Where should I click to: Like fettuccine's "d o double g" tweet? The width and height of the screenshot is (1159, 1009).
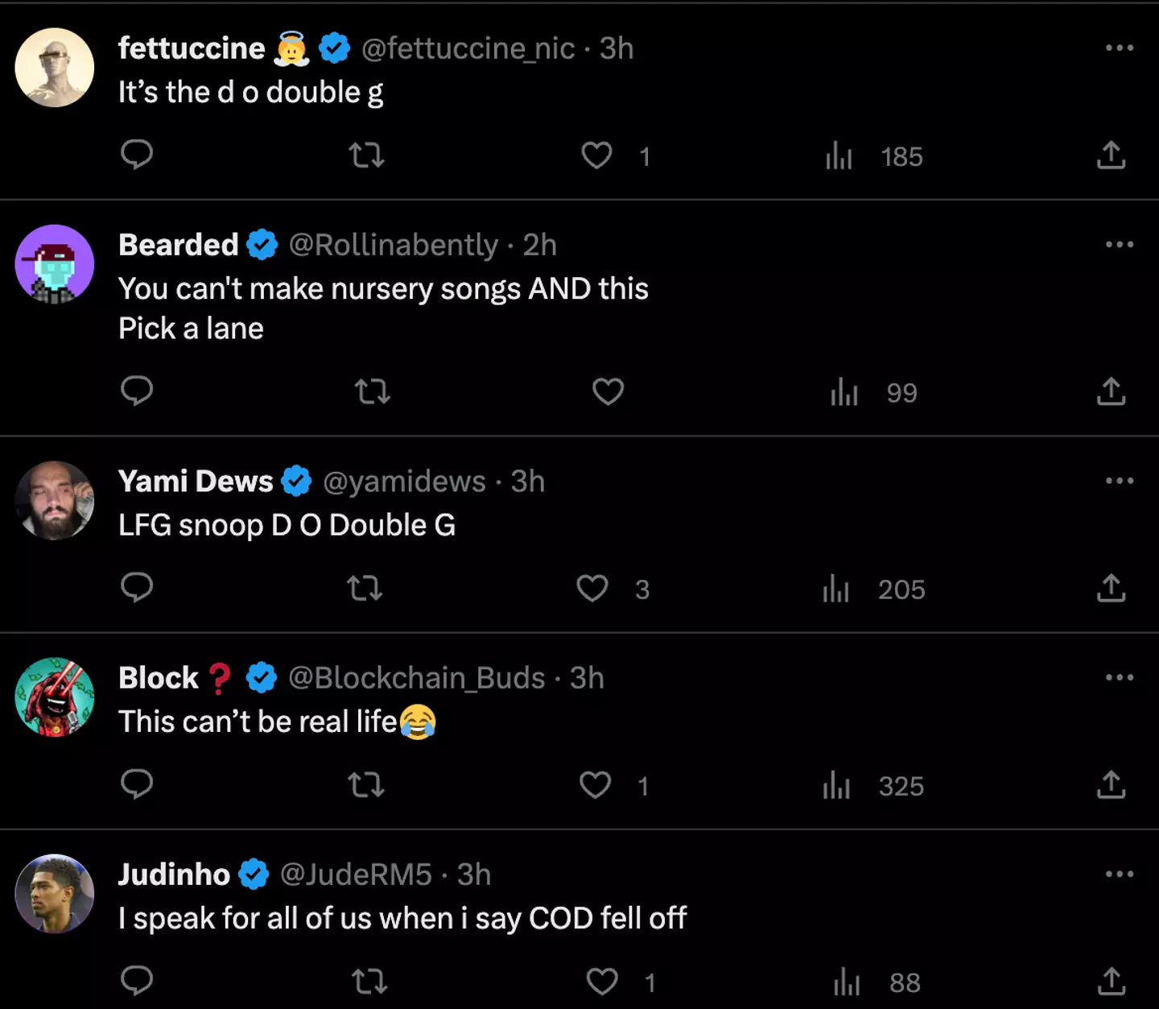click(596, 155)
